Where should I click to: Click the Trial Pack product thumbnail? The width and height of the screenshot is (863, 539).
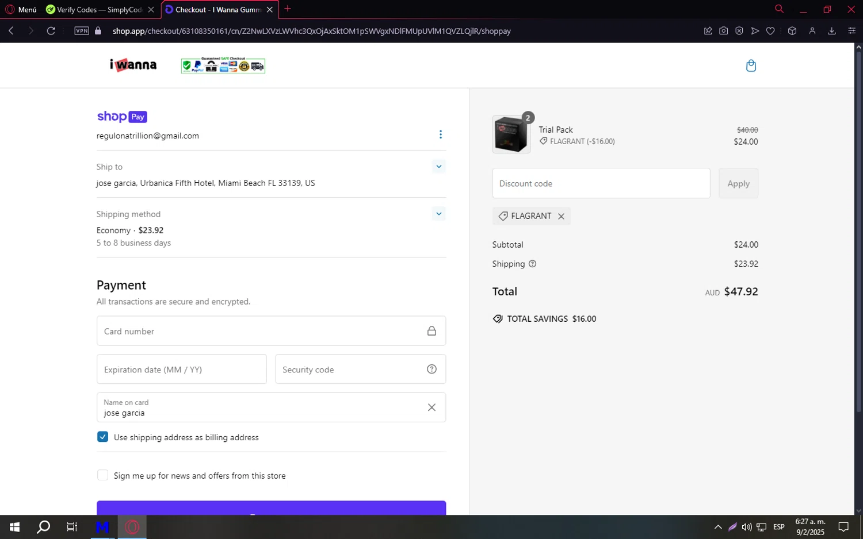pyautogui.click(x=511, y=134)
